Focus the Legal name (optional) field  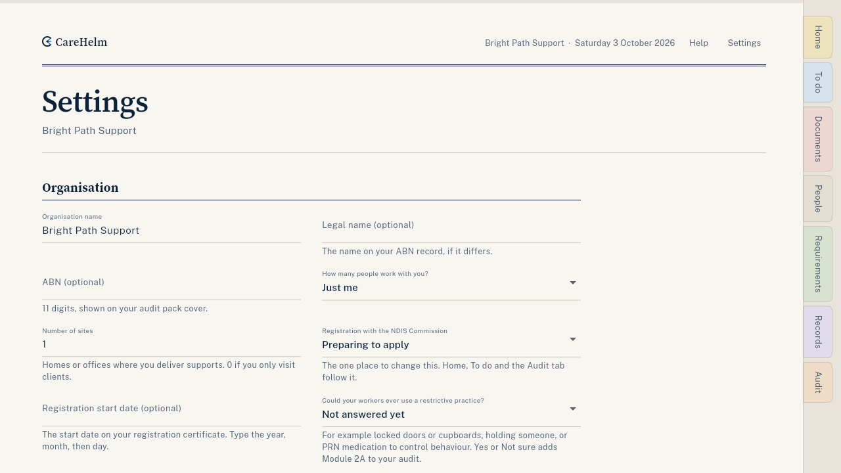pyautogui.click(x=451, y=227)
